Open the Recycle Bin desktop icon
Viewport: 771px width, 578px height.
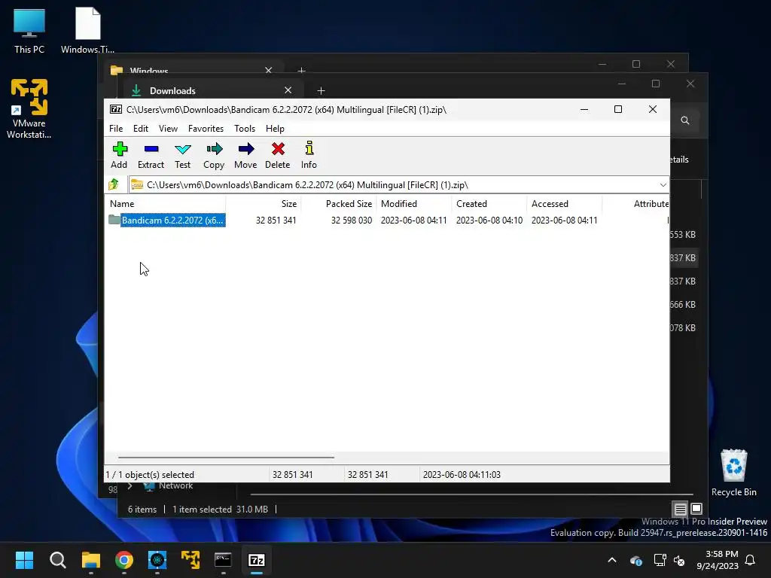733,473
